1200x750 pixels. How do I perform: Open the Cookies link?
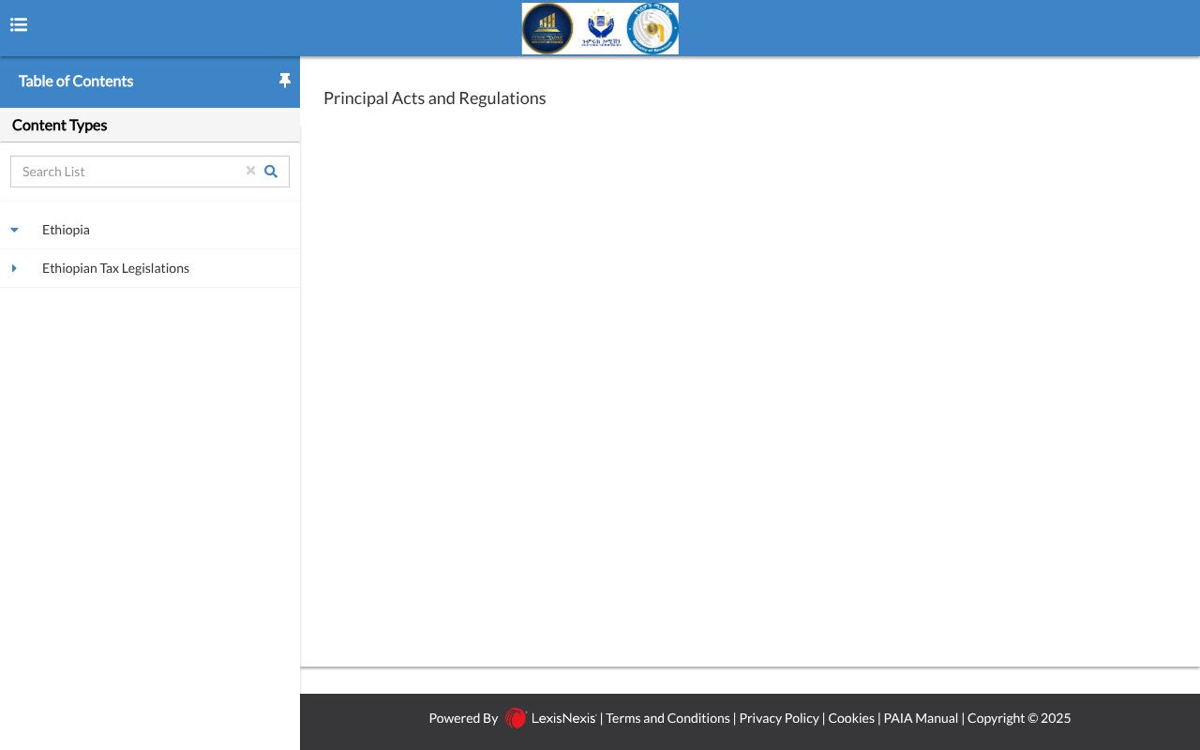[851, 718]
